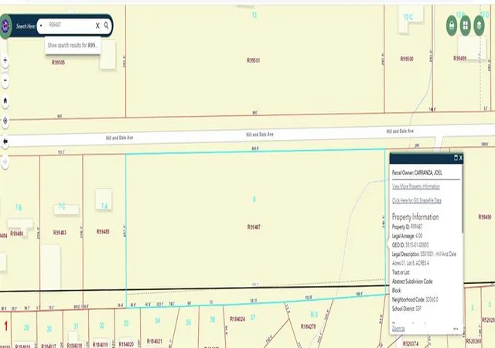Return map to default home extent
Image resolution: width=495 pixels, height=348 pixels.
click(x=5, y=101)
